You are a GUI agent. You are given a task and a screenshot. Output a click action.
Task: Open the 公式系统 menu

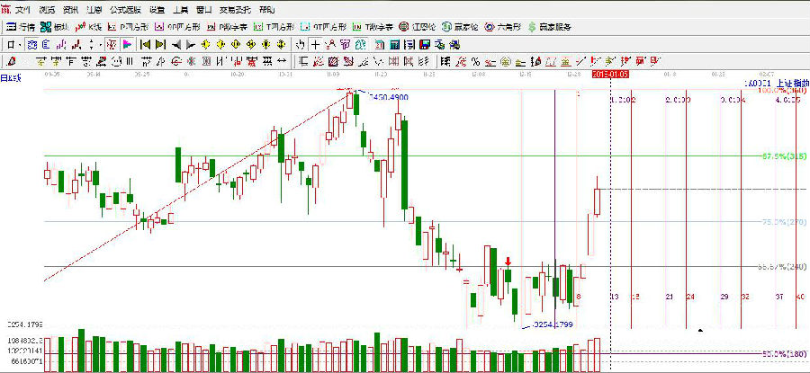coord(123,9)
